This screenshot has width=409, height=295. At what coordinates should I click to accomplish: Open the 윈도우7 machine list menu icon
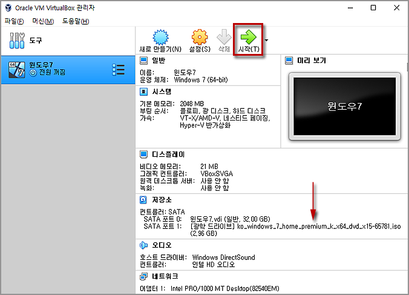(118, 70)
